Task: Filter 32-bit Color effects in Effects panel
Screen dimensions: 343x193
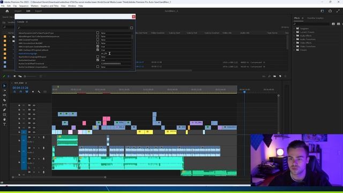Action: [338, 24]
